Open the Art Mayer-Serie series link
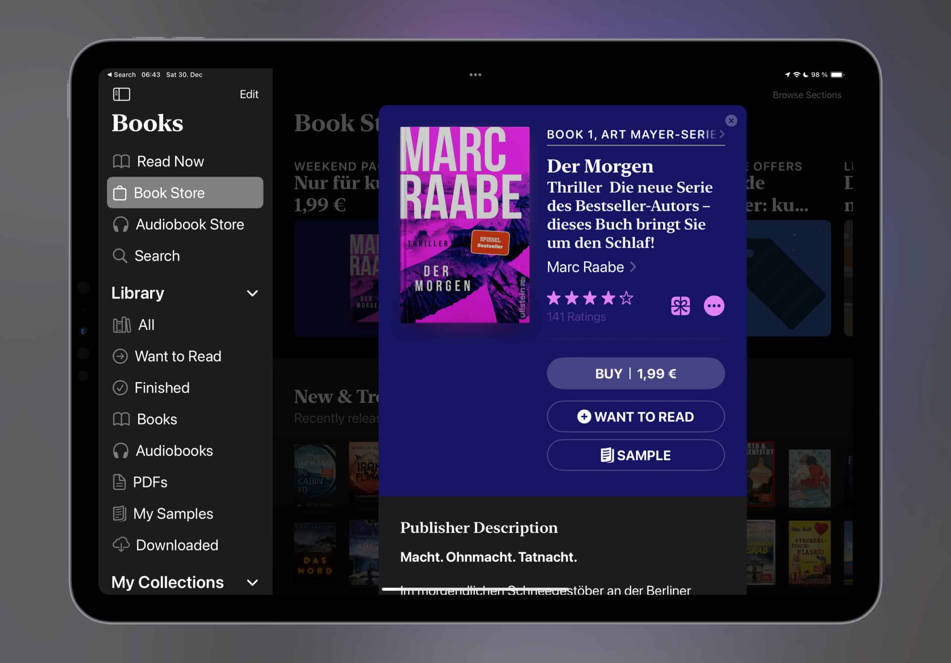The height and width of the screenshot is (663, 951). point(635,134)
